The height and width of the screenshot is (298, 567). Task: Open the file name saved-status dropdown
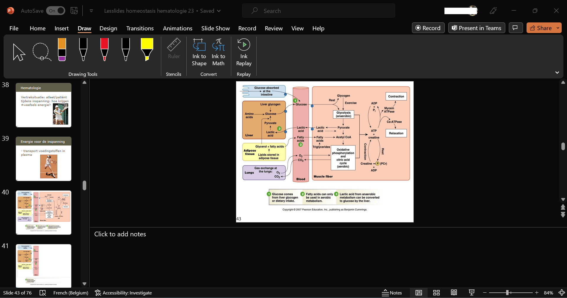[x=219, y=11]
